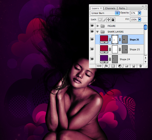
Task: Open Linear Burn blend mode dropdown
Action: (105, 13)
